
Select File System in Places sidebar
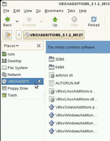click(x=23, y=68)
